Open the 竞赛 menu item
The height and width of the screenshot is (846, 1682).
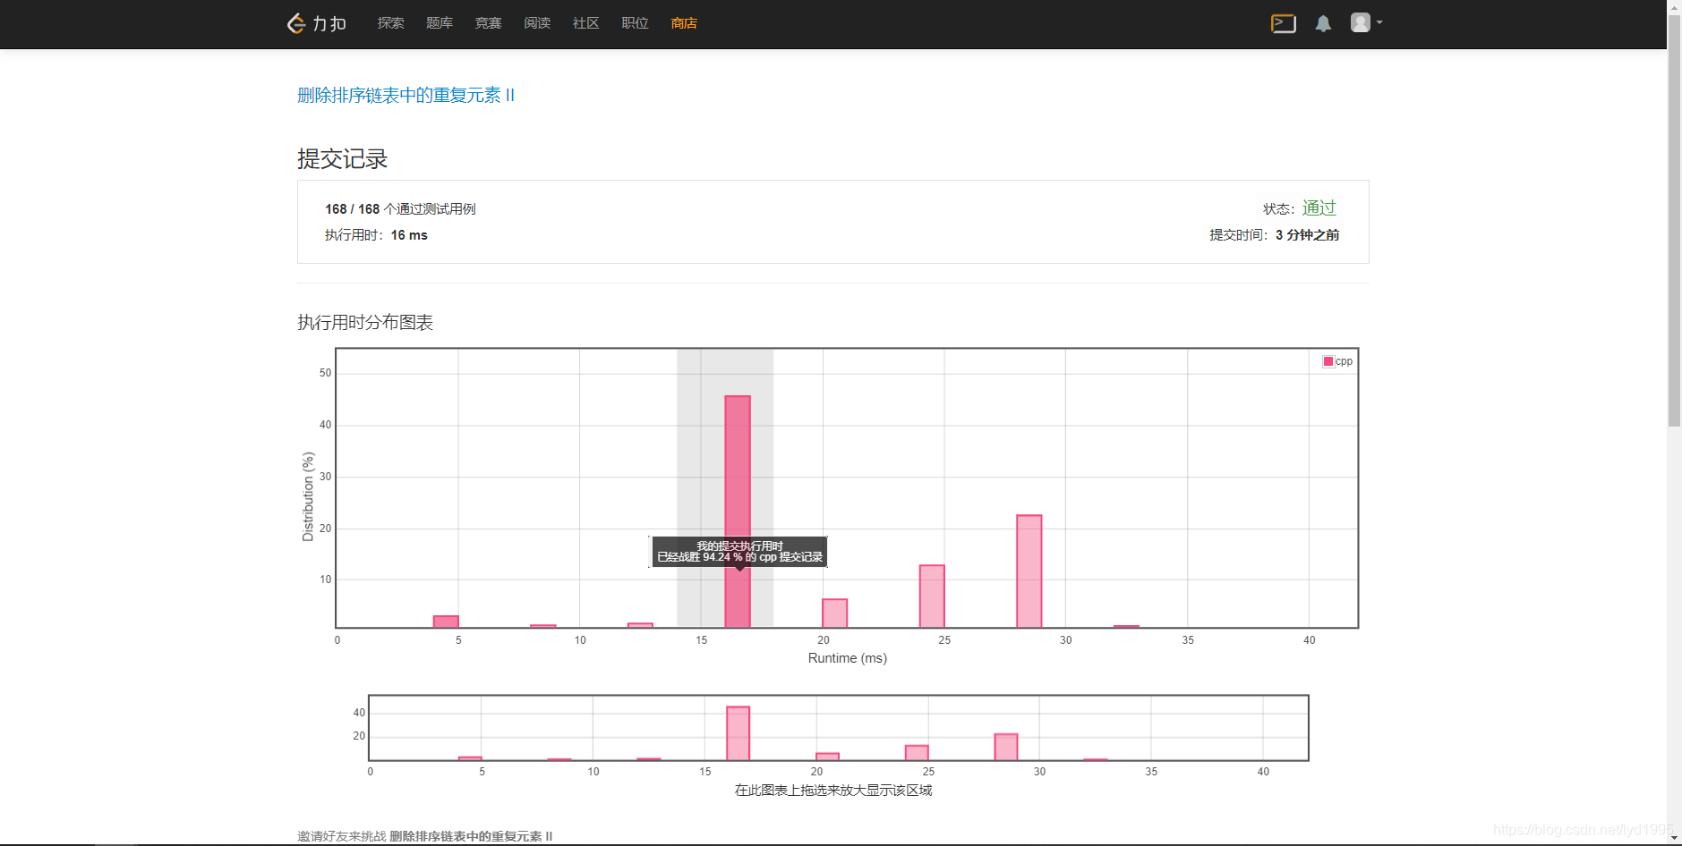pyautogui.click(x=488, y=23)
